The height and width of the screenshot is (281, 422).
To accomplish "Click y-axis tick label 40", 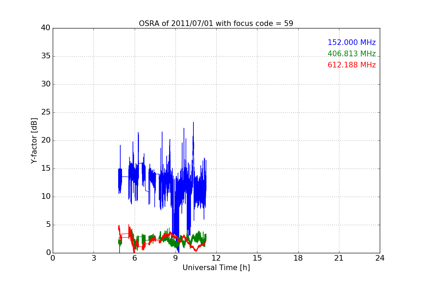I will (x=45, y=28).
